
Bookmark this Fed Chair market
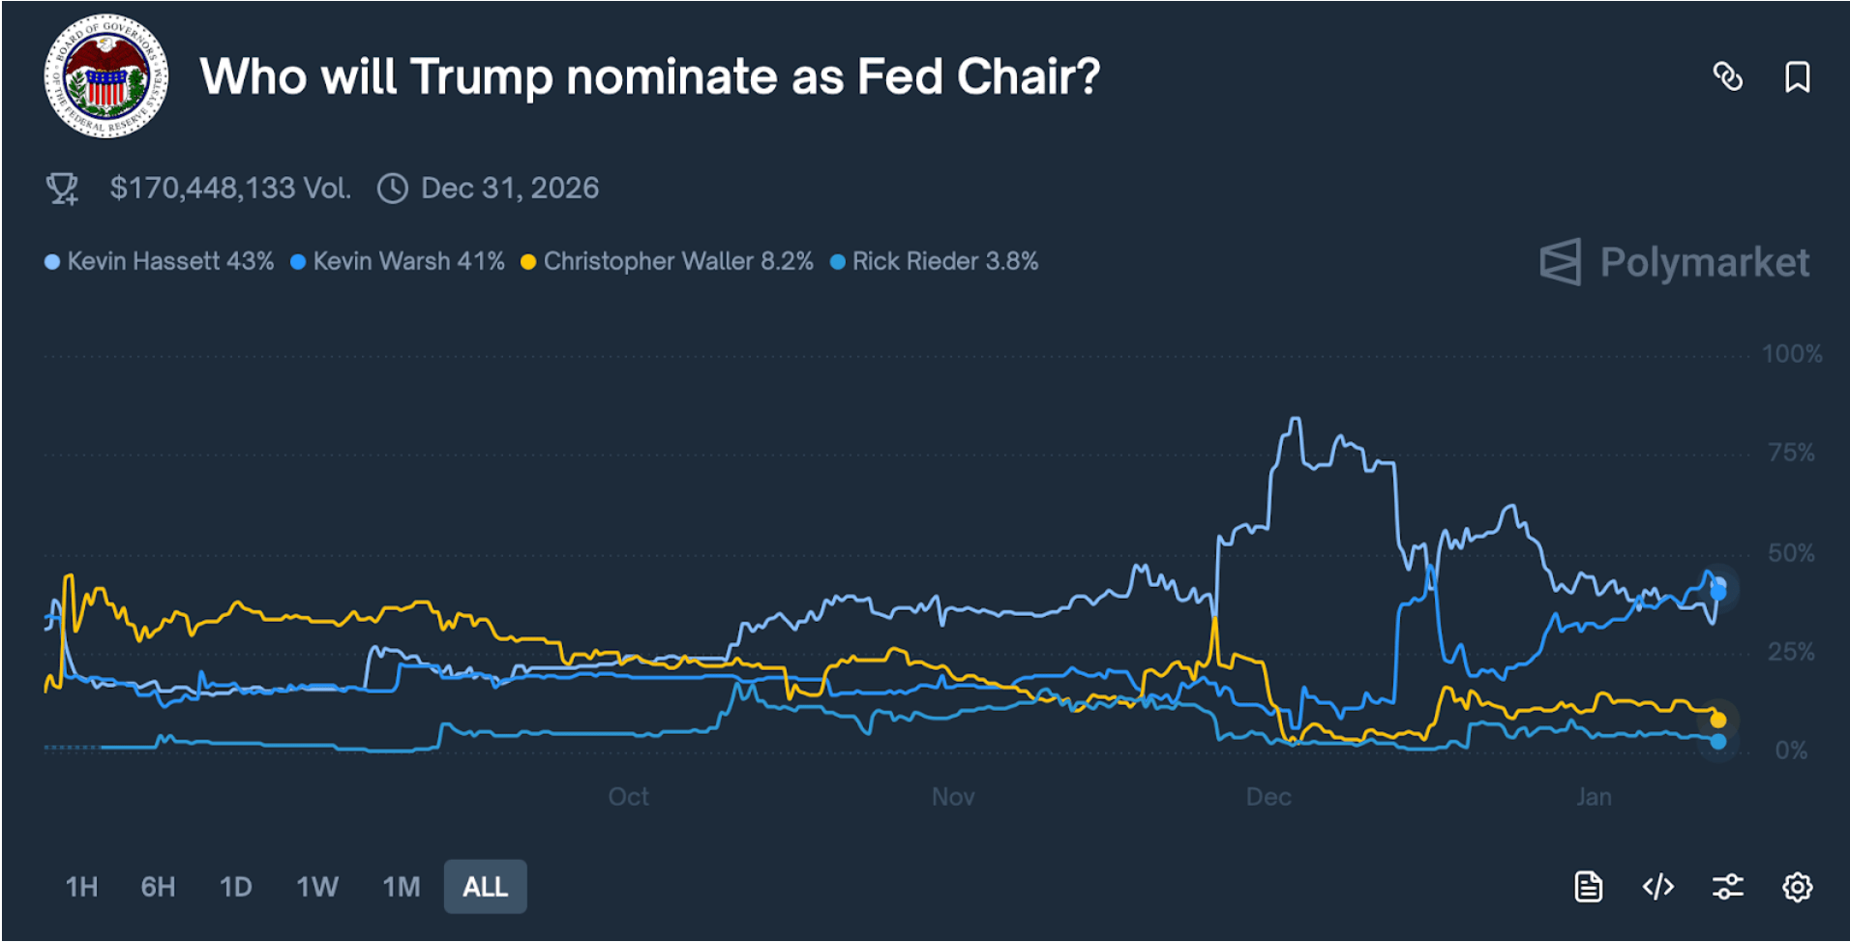(1797, 76)
